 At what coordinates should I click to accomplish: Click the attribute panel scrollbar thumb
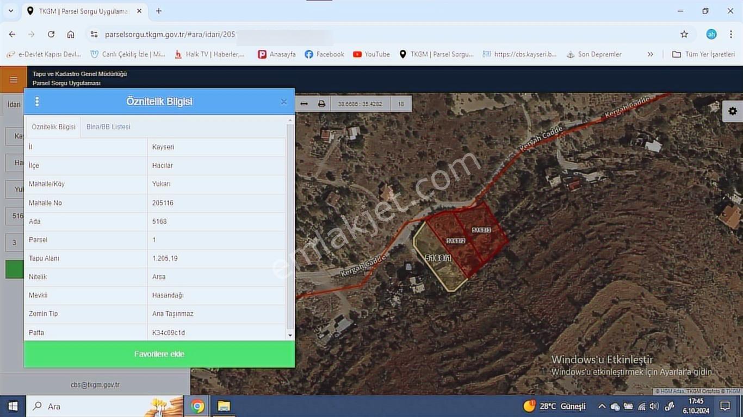[290, 226]
